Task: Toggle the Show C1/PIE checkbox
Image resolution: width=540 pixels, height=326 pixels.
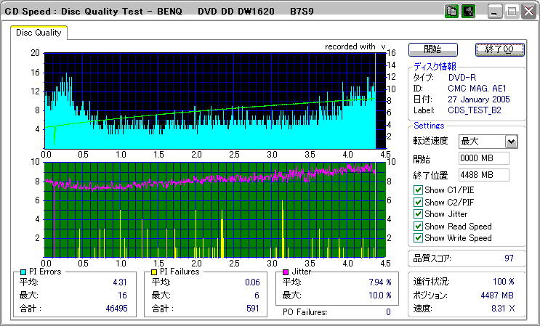Action: [x=418, y=190]
